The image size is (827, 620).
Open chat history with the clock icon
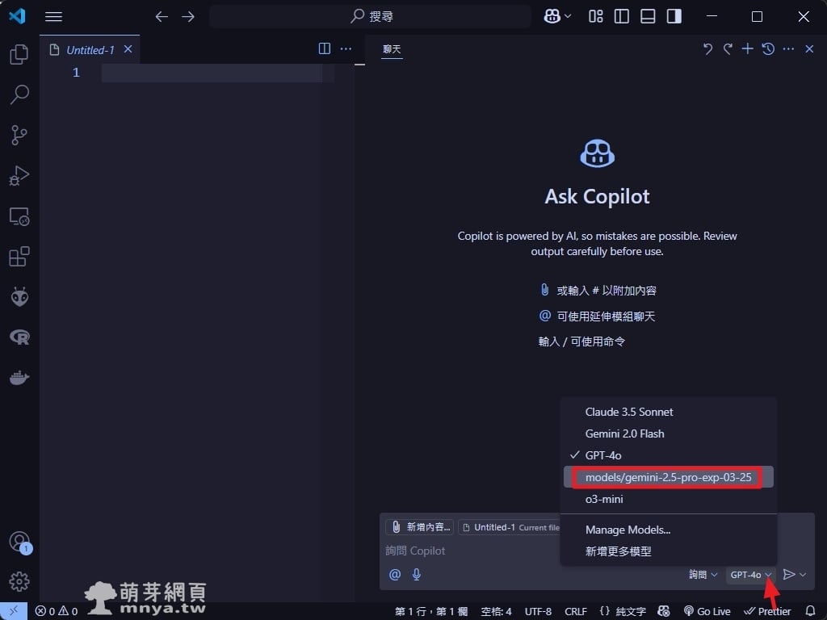click(768, 49)
